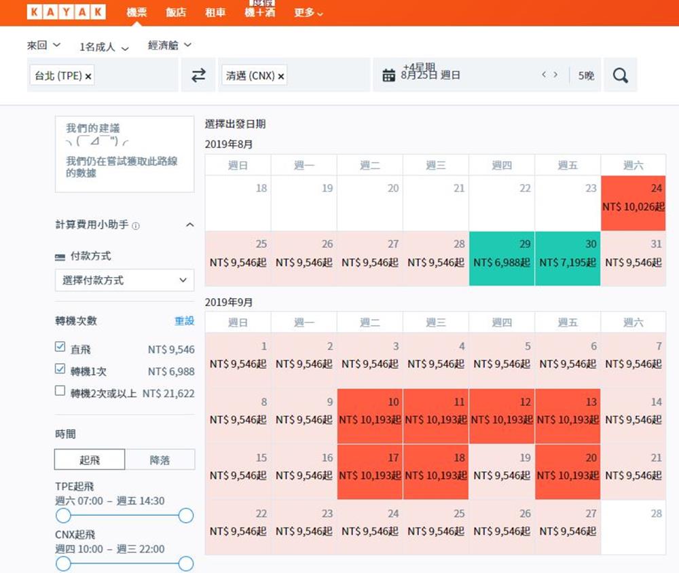This screenshot has width=679, height=573.
Task: Click the KAYAK logo
Action: pyautogui.click(x=67, y=12)
